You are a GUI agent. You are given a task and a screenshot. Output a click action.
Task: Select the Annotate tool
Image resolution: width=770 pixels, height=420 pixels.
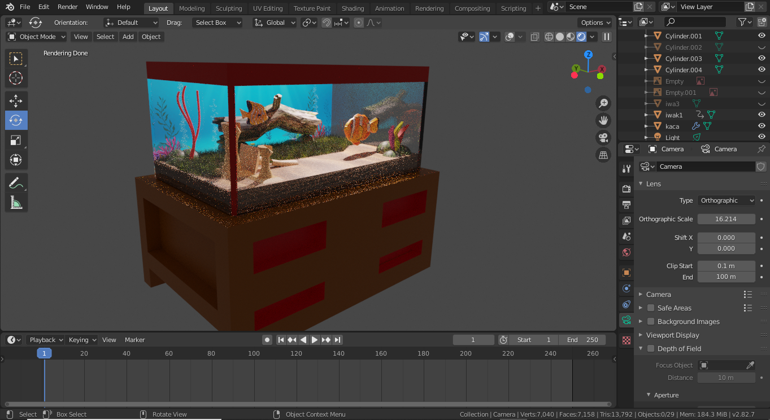tap(16, 182)
